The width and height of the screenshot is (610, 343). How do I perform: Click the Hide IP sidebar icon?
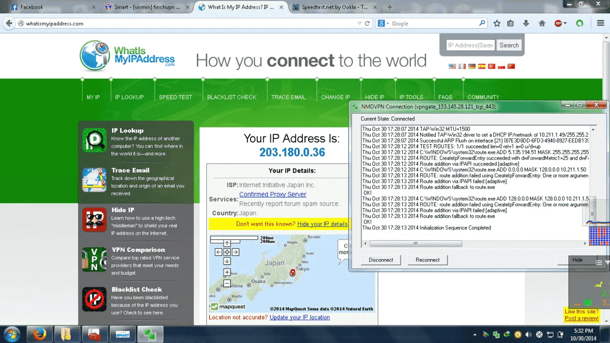pyautogui.click(x=94, y=220)
